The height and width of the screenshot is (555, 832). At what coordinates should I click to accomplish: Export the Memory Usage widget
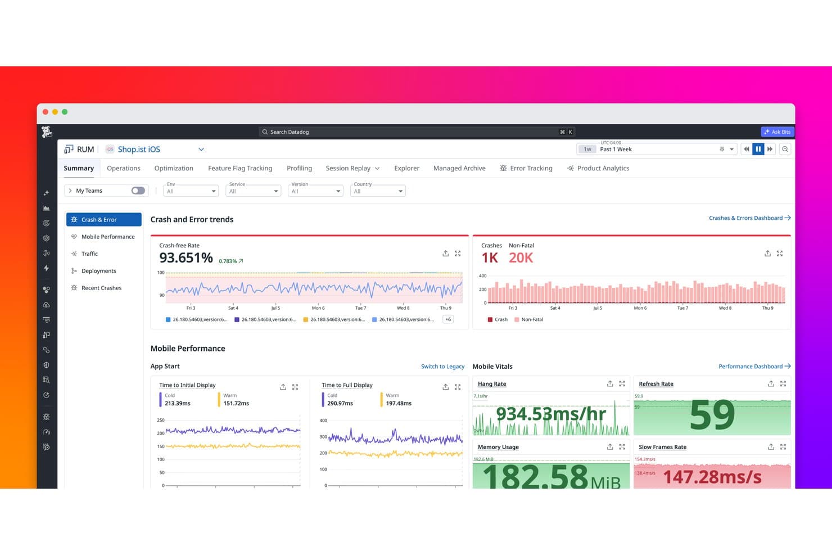coord(610,446)
